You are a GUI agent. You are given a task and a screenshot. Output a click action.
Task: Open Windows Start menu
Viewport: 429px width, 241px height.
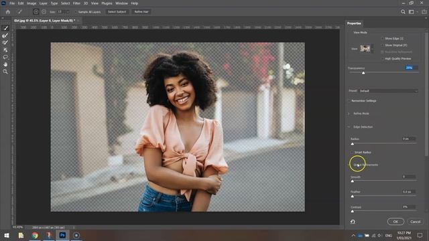pyautogui.click(x=7, y=235)
